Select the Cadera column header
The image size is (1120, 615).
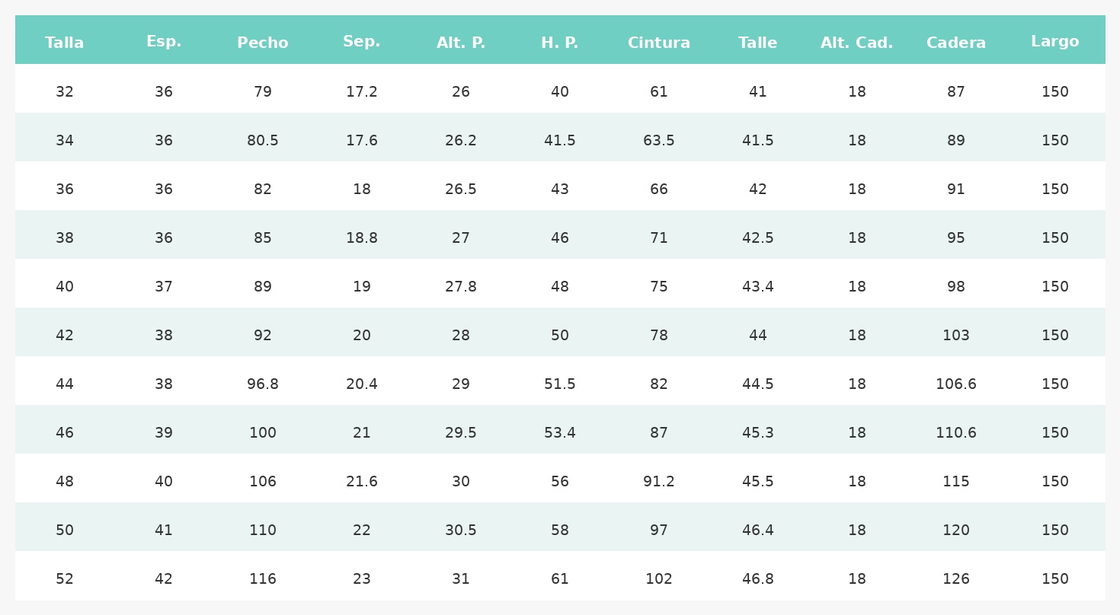point(956,43)
